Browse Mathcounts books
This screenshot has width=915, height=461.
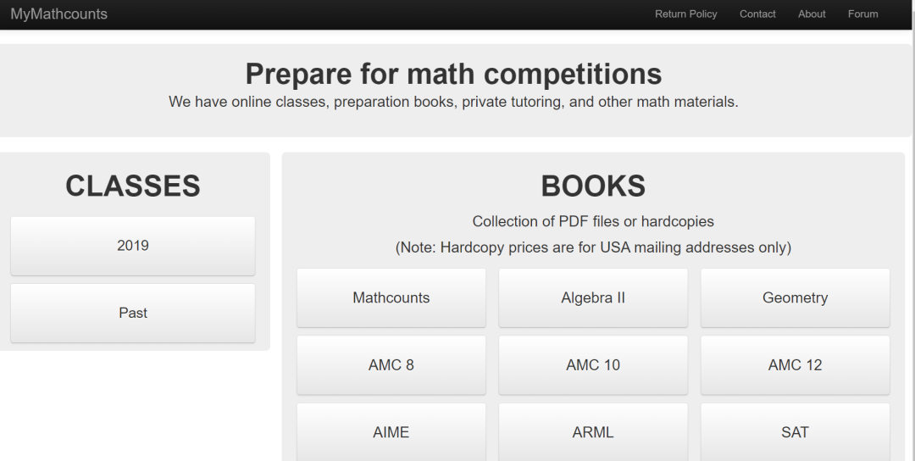[x=391, y=297]
